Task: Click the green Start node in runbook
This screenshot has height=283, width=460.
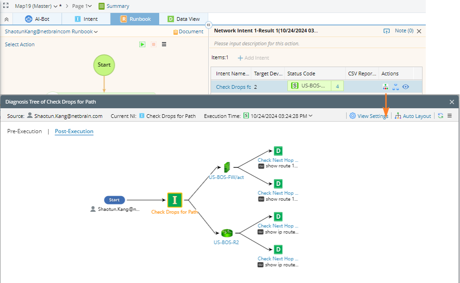Action: [x=104, y=65]
